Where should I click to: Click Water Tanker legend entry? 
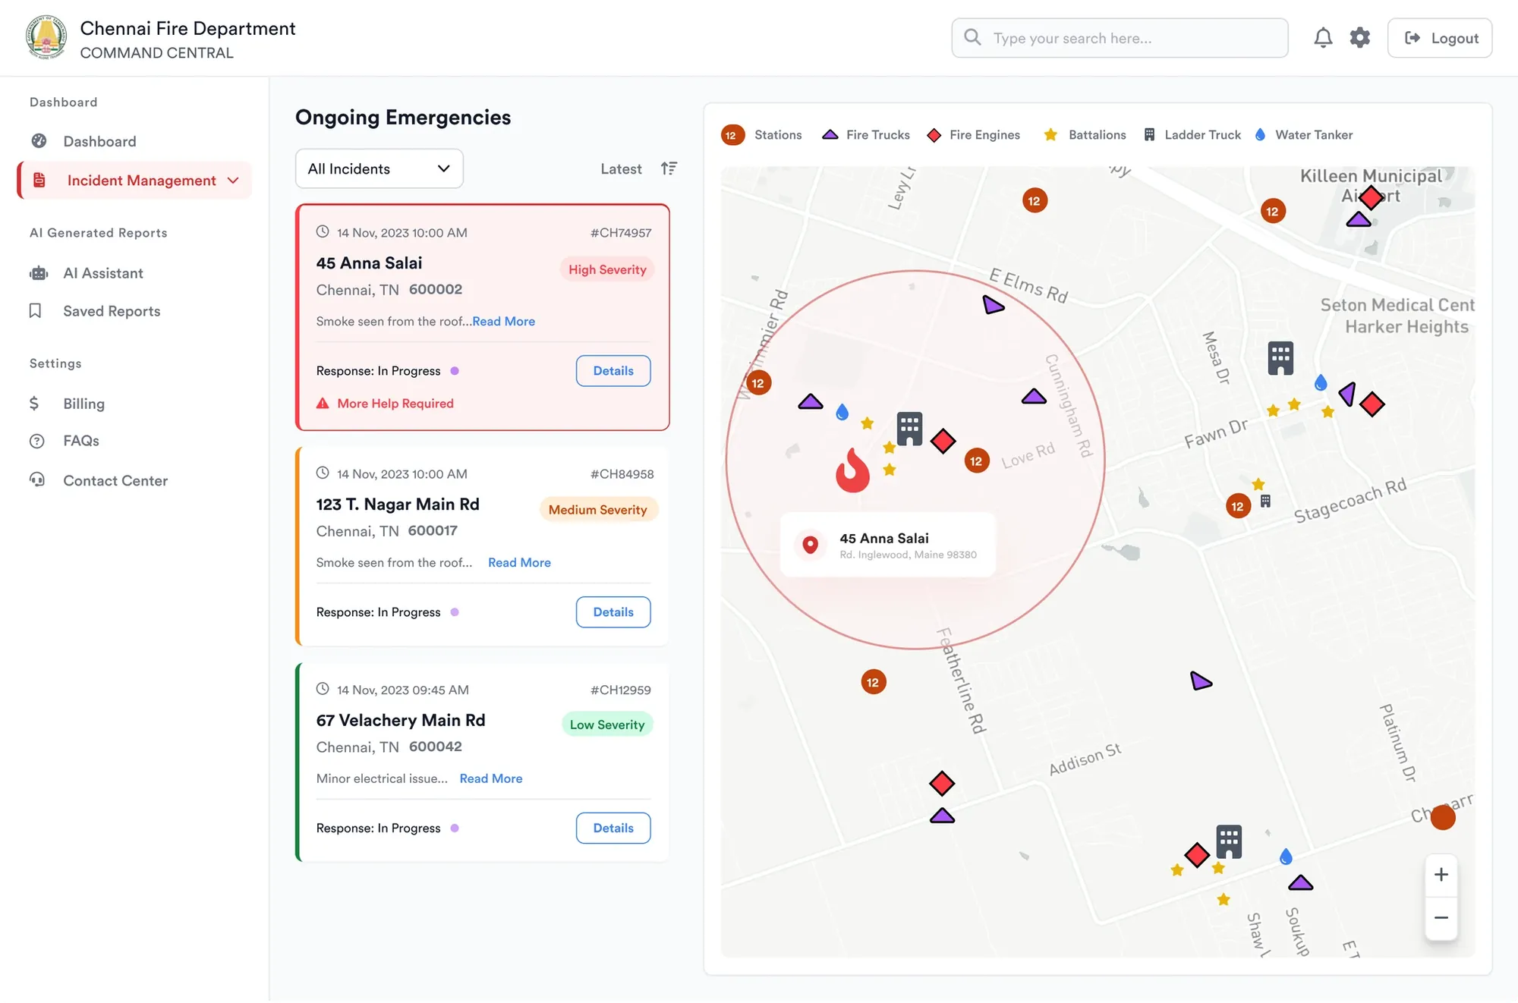pyautogui.click(x=1303, y=135)
